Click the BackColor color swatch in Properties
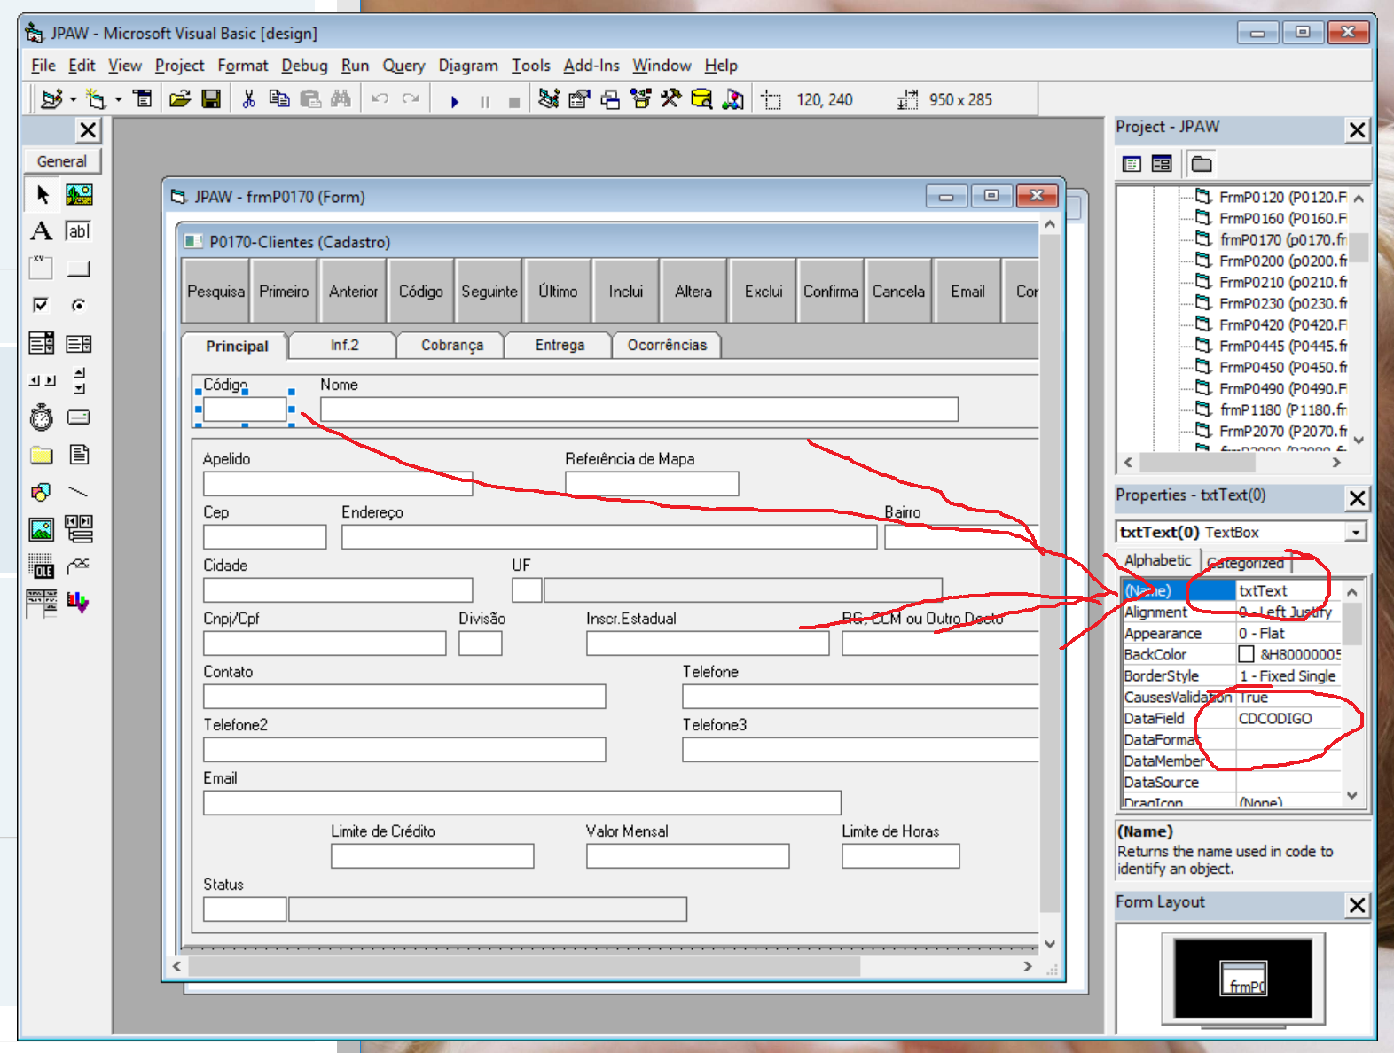The width and height of the screenshot is (1394, 1053). [1246, 655]
